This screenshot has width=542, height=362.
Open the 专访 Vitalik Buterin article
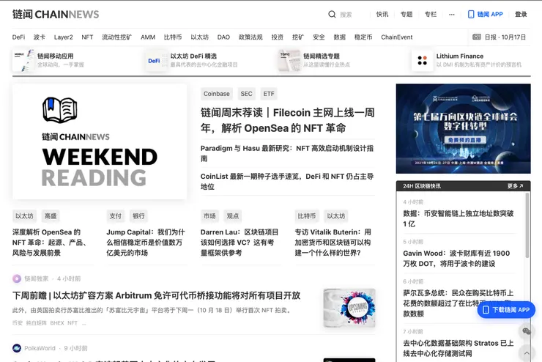point(333,243)
